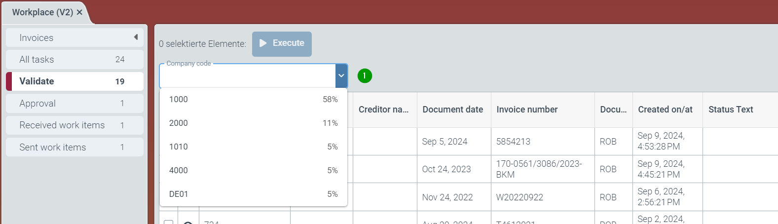Go to Approval tasks
Image resolution: width=778 pixels, height=224 pixels.
pyautogui.click(x=74, y=104)
